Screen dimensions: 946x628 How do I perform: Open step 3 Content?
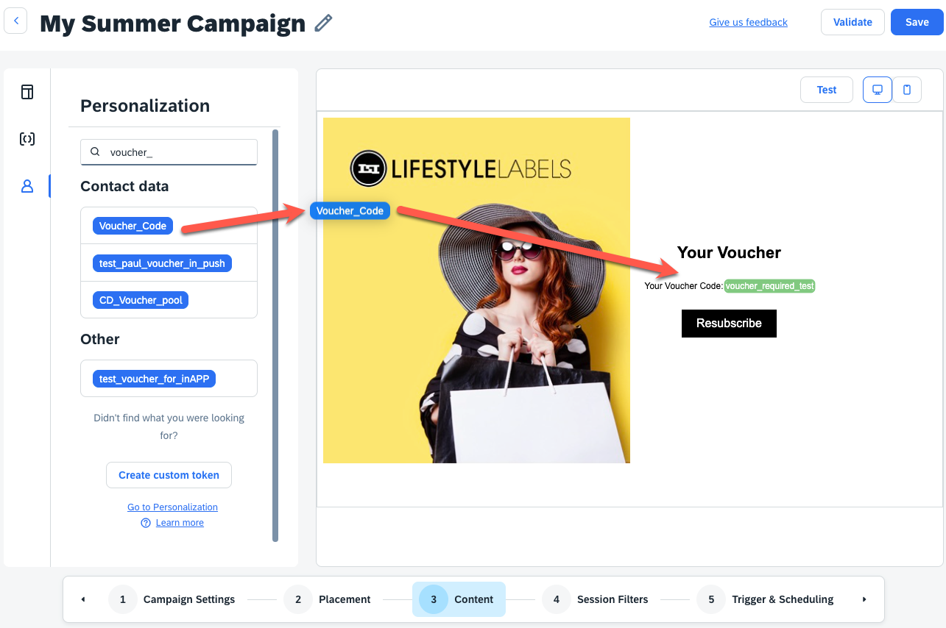coord(459,599)
